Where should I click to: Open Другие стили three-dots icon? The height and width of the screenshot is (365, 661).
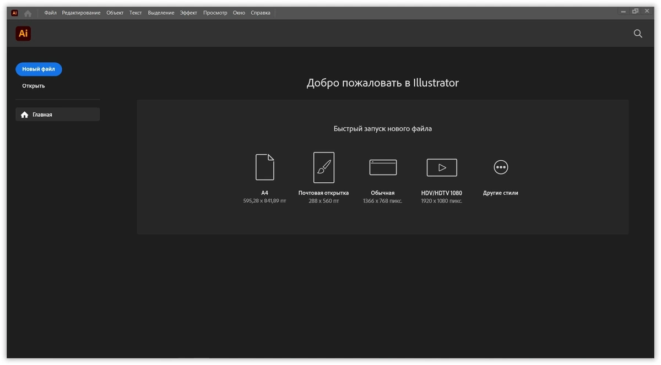click(501, 167)
